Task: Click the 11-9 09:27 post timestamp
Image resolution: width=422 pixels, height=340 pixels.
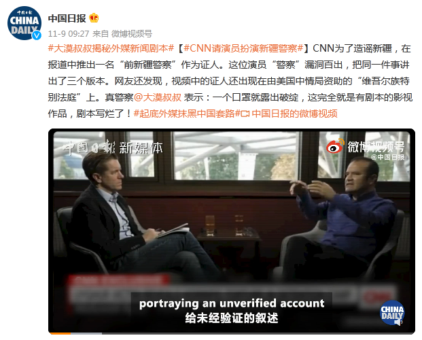Action: click(x=69, y=34)
